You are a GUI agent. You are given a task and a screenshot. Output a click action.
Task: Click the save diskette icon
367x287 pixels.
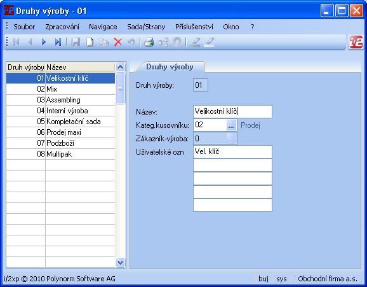76,43
